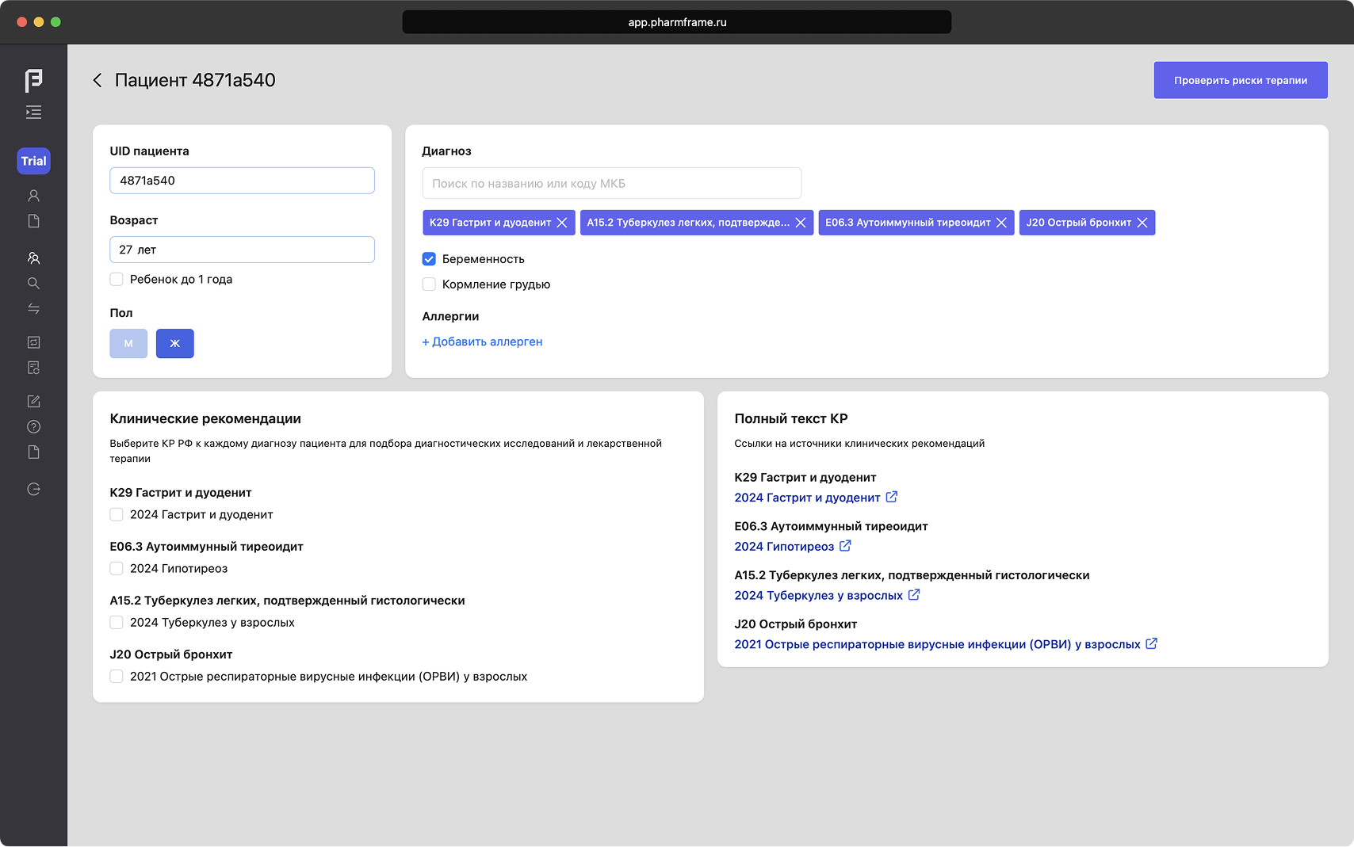Enable the Кормление грудью checkbox

click(429, 284)
